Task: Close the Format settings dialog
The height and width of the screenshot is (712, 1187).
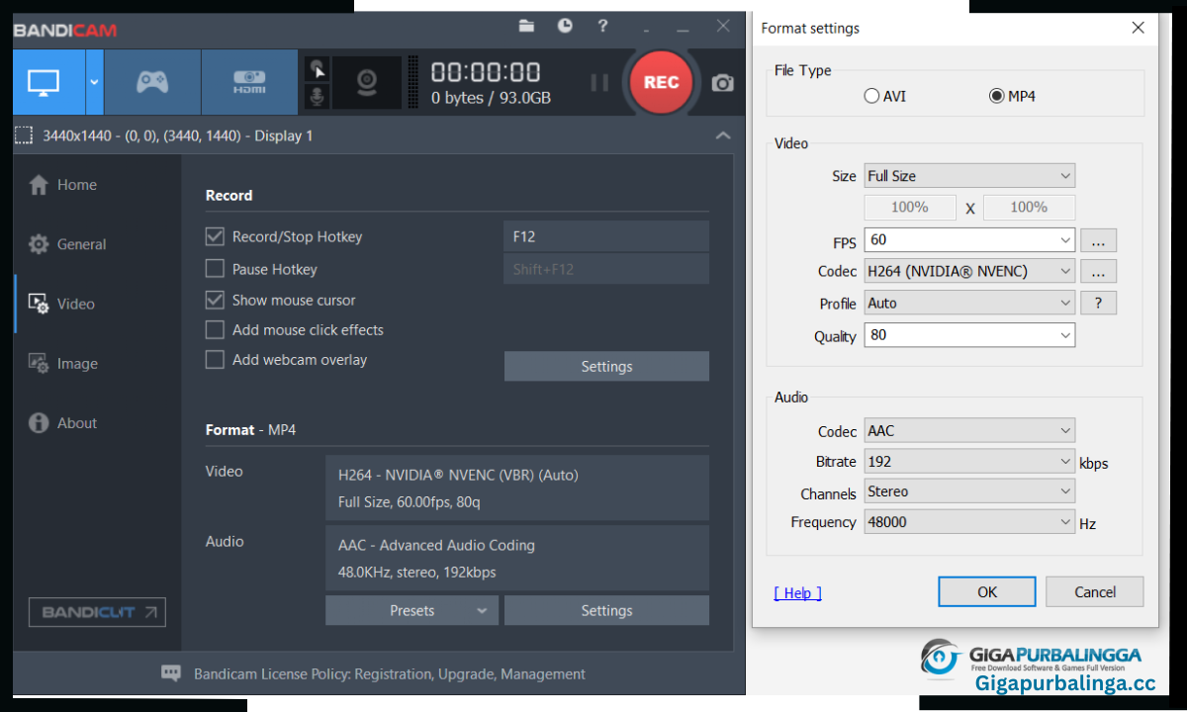Action: [x=1138, y=28]
